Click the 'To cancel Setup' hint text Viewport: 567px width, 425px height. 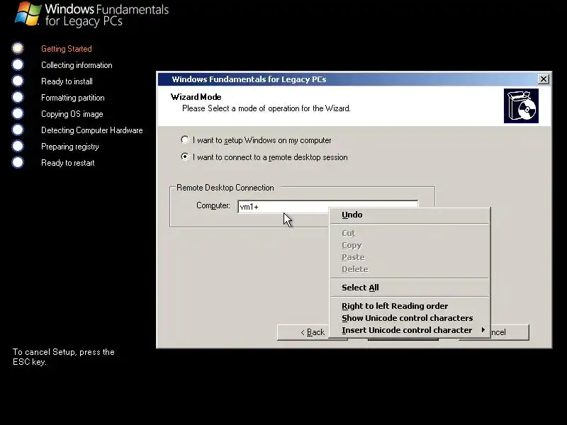[x=64, y=357]
